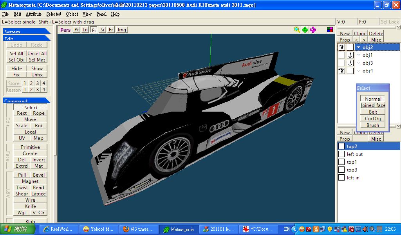
Task: Move object up with < button
Action: point(356,40)
